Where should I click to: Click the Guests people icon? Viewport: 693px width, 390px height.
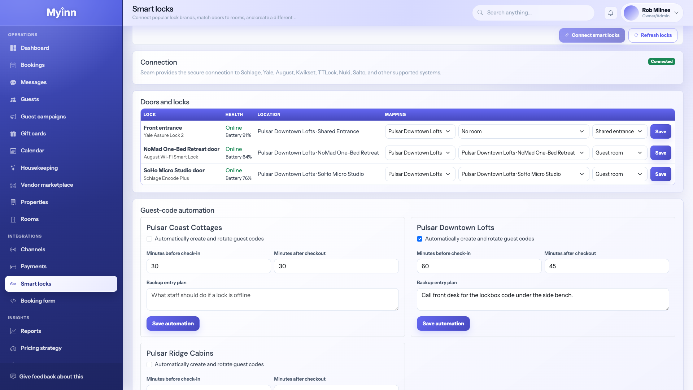pyautogui.click(x=13, y=99)
